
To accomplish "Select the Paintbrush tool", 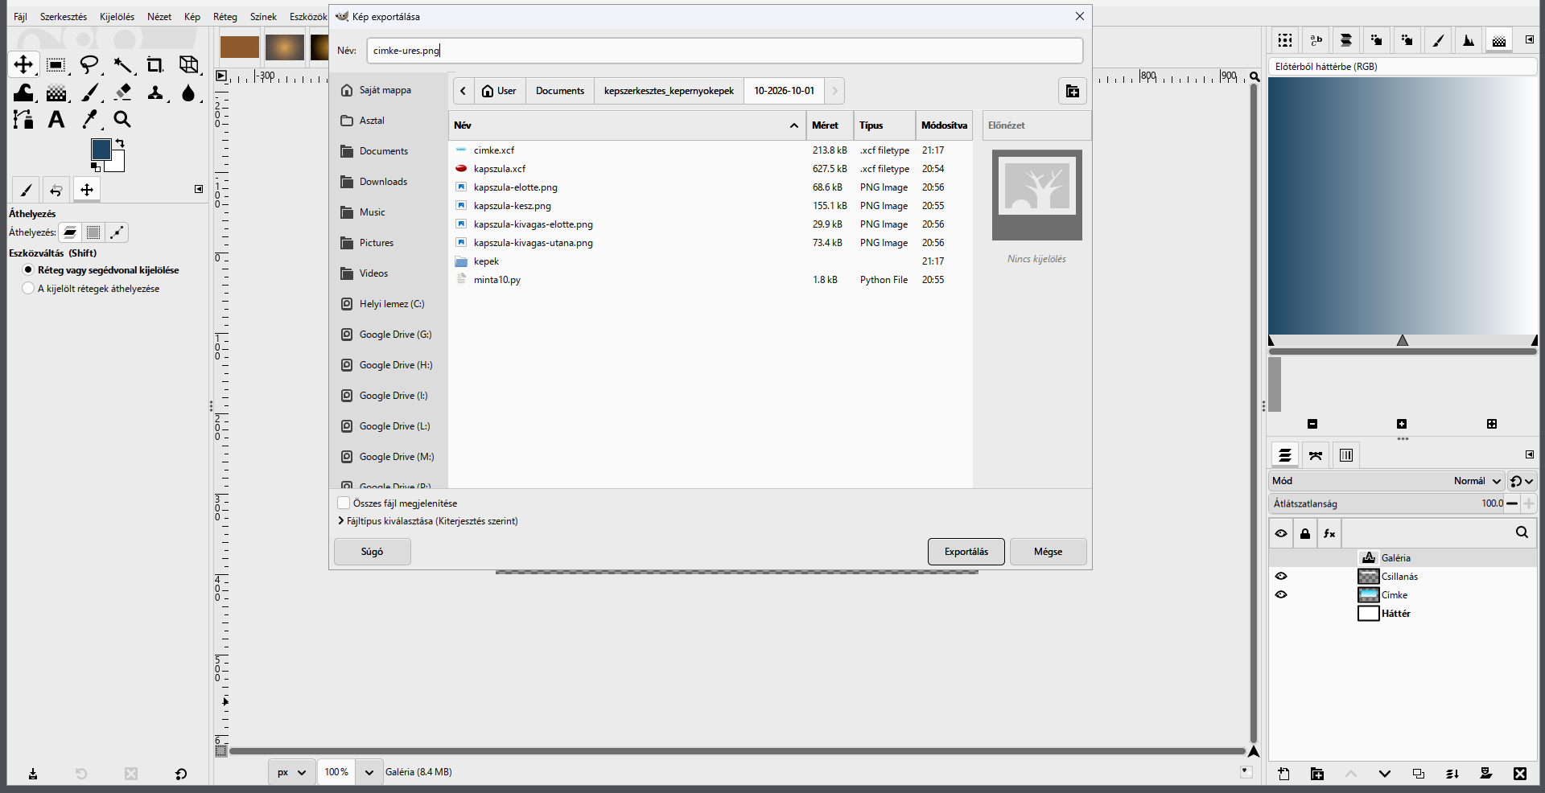I will (89, 92).
